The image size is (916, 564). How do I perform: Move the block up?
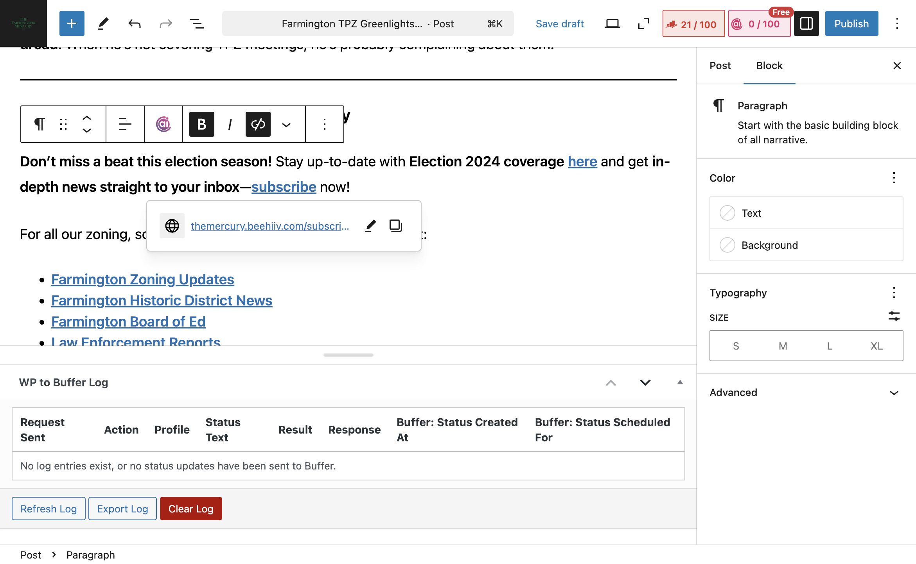(x=87, y=118)
